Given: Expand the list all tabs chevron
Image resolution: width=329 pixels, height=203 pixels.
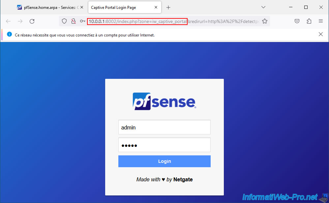Looking at the screenshot, I should pos(263,7).
